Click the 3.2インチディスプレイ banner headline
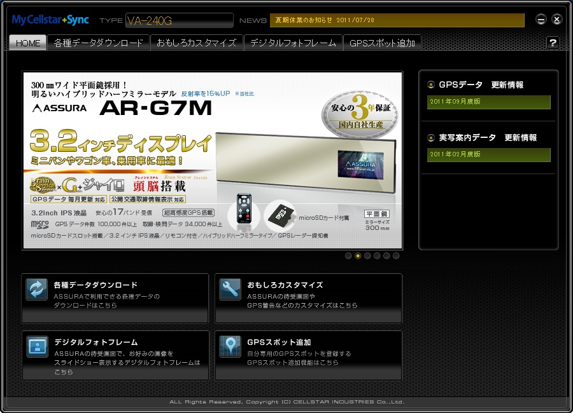Screen dimensions: 573x413 120,141
